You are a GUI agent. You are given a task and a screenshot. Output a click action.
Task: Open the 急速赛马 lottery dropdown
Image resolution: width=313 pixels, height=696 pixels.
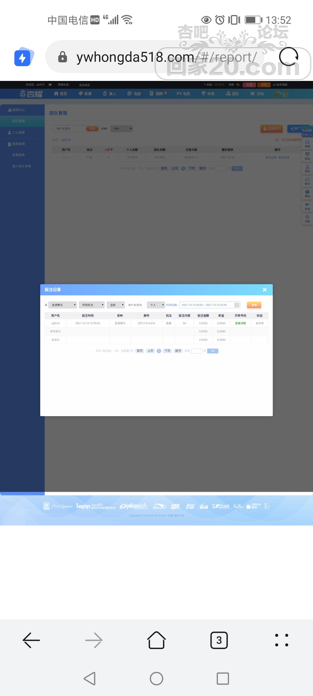[63, 305]
